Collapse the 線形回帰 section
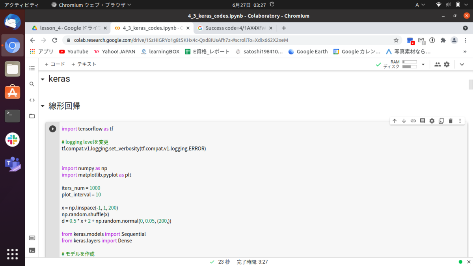 click(x=43, y=106)
